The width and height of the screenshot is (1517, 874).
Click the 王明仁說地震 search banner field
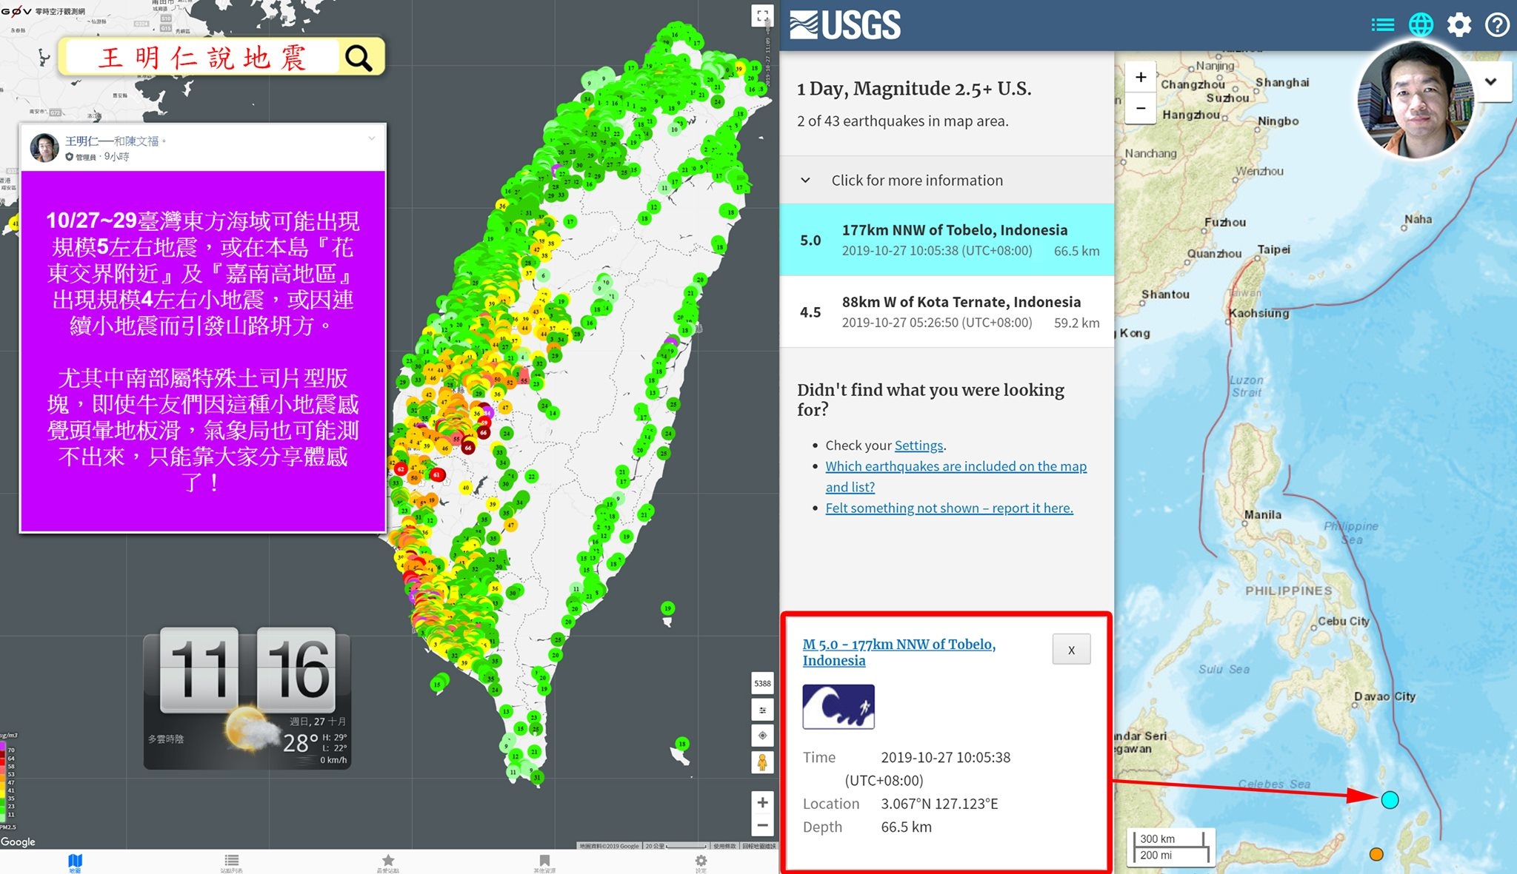[202, 57]
